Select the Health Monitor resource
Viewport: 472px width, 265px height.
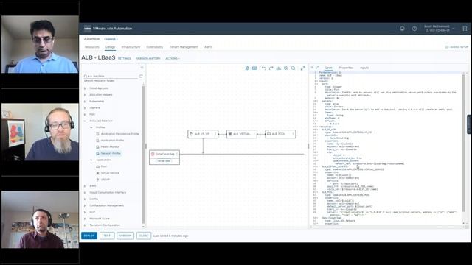click(x=110, y=147)
